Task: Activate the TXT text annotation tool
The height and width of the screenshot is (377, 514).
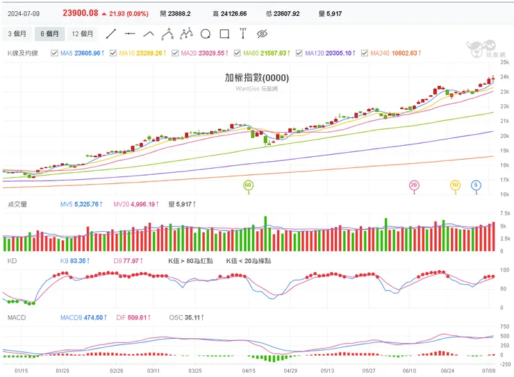Action: click(243, 33)
